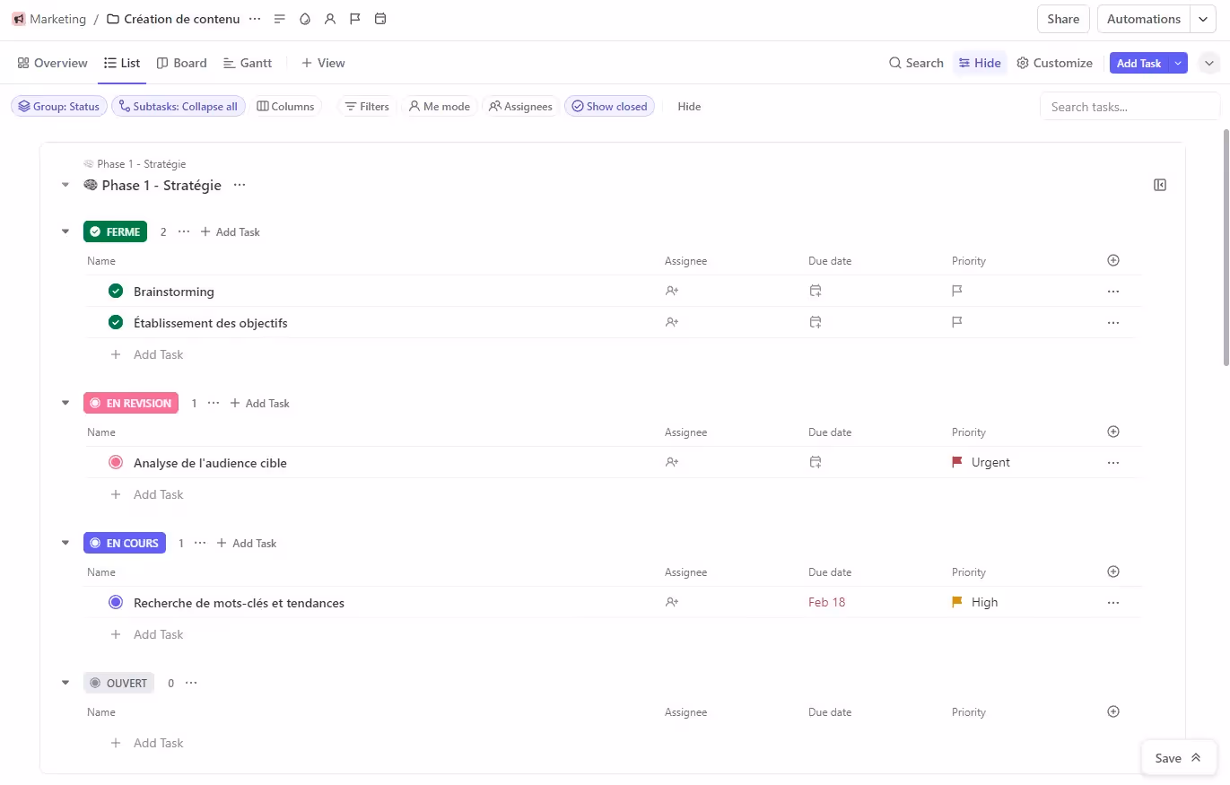Open the status droplet icon in the header
This screenshot has width=1230, height=785.
(x=305, y=18)
